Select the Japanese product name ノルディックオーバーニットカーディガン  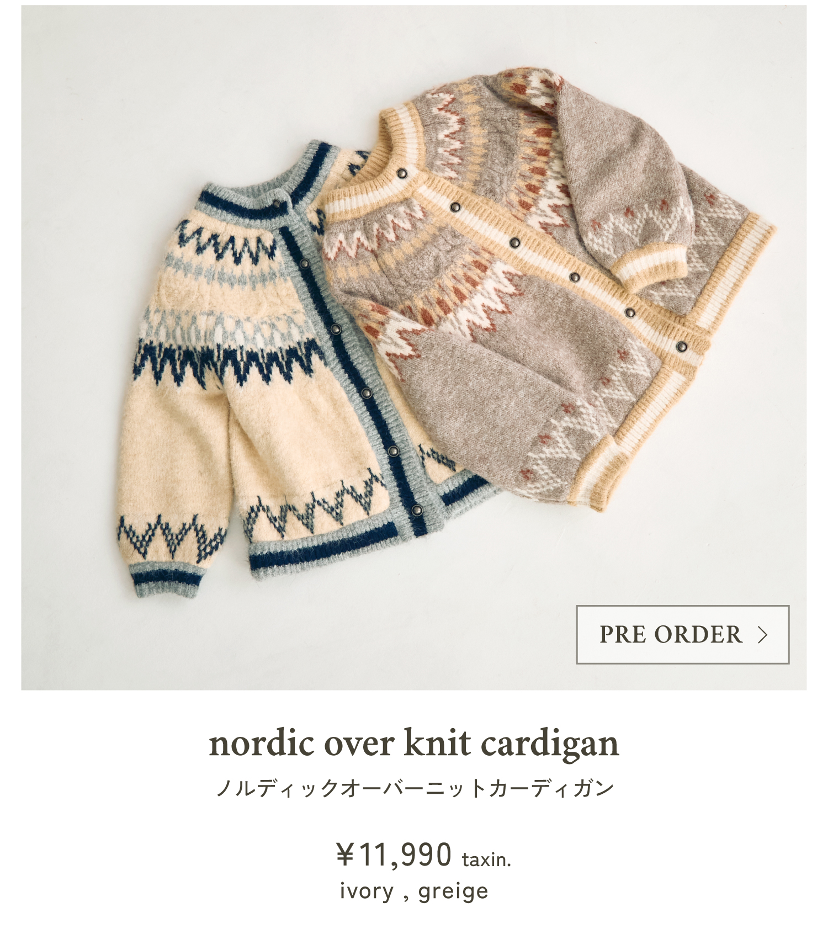pyautogui.click(x=415, y=788)
